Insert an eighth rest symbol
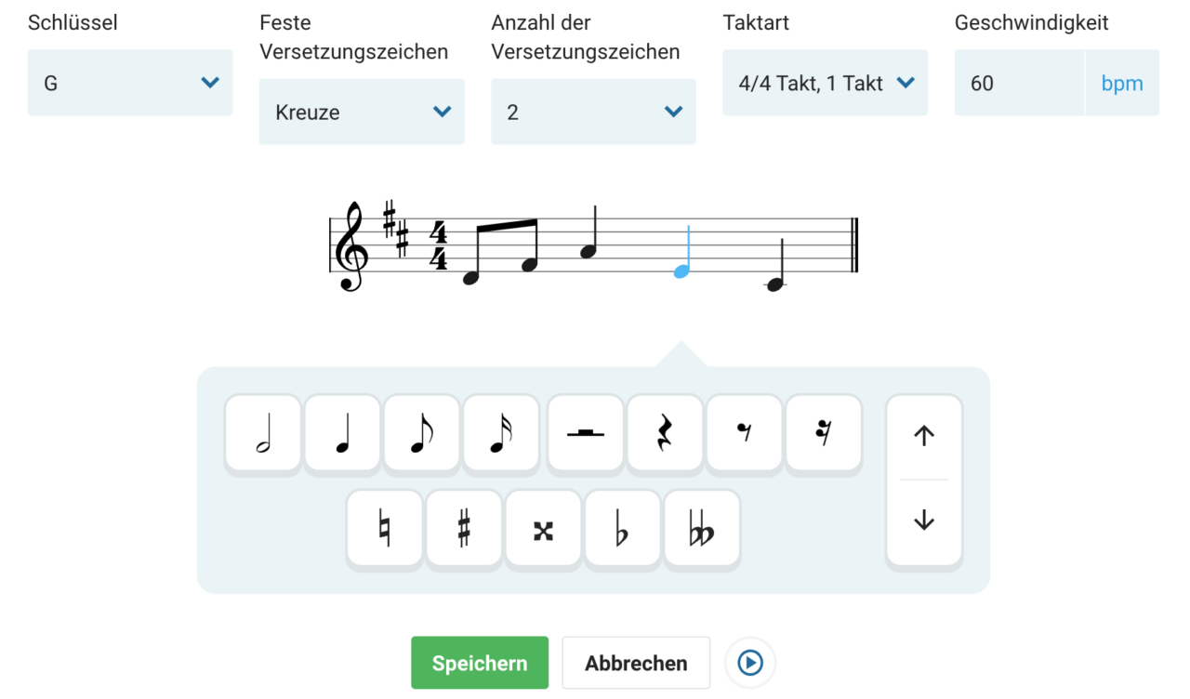This screenshot has height=699, width=1190. pyautogui.click(x=745, y=433)
